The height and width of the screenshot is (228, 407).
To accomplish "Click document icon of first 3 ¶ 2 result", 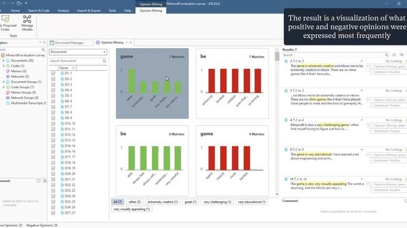I will (x=286, y=61).
